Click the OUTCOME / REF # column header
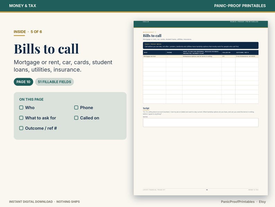Image resolution: width=275 pixels, height=207 pixels. click(247, 52)
